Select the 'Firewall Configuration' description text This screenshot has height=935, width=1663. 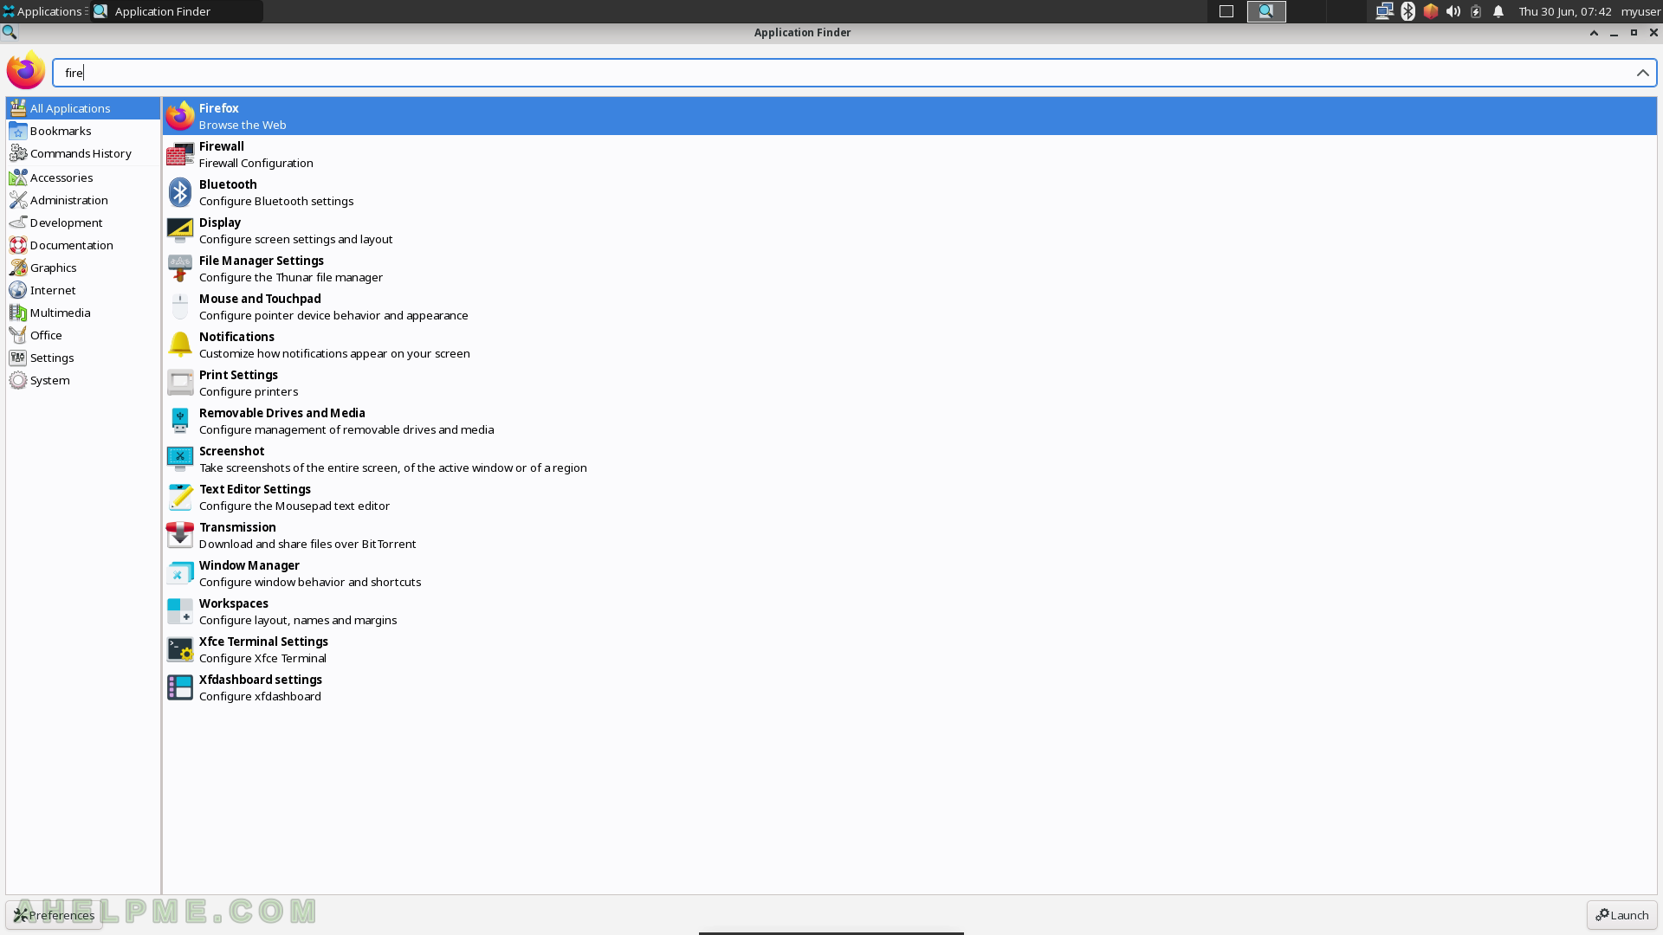(x=256, y=163)
